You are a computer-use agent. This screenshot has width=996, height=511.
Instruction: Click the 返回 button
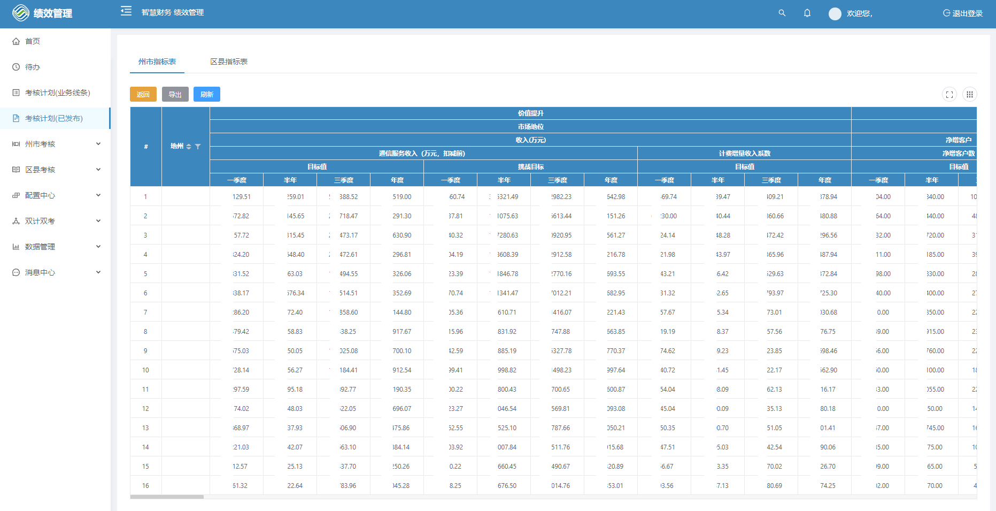pos(143,94)
